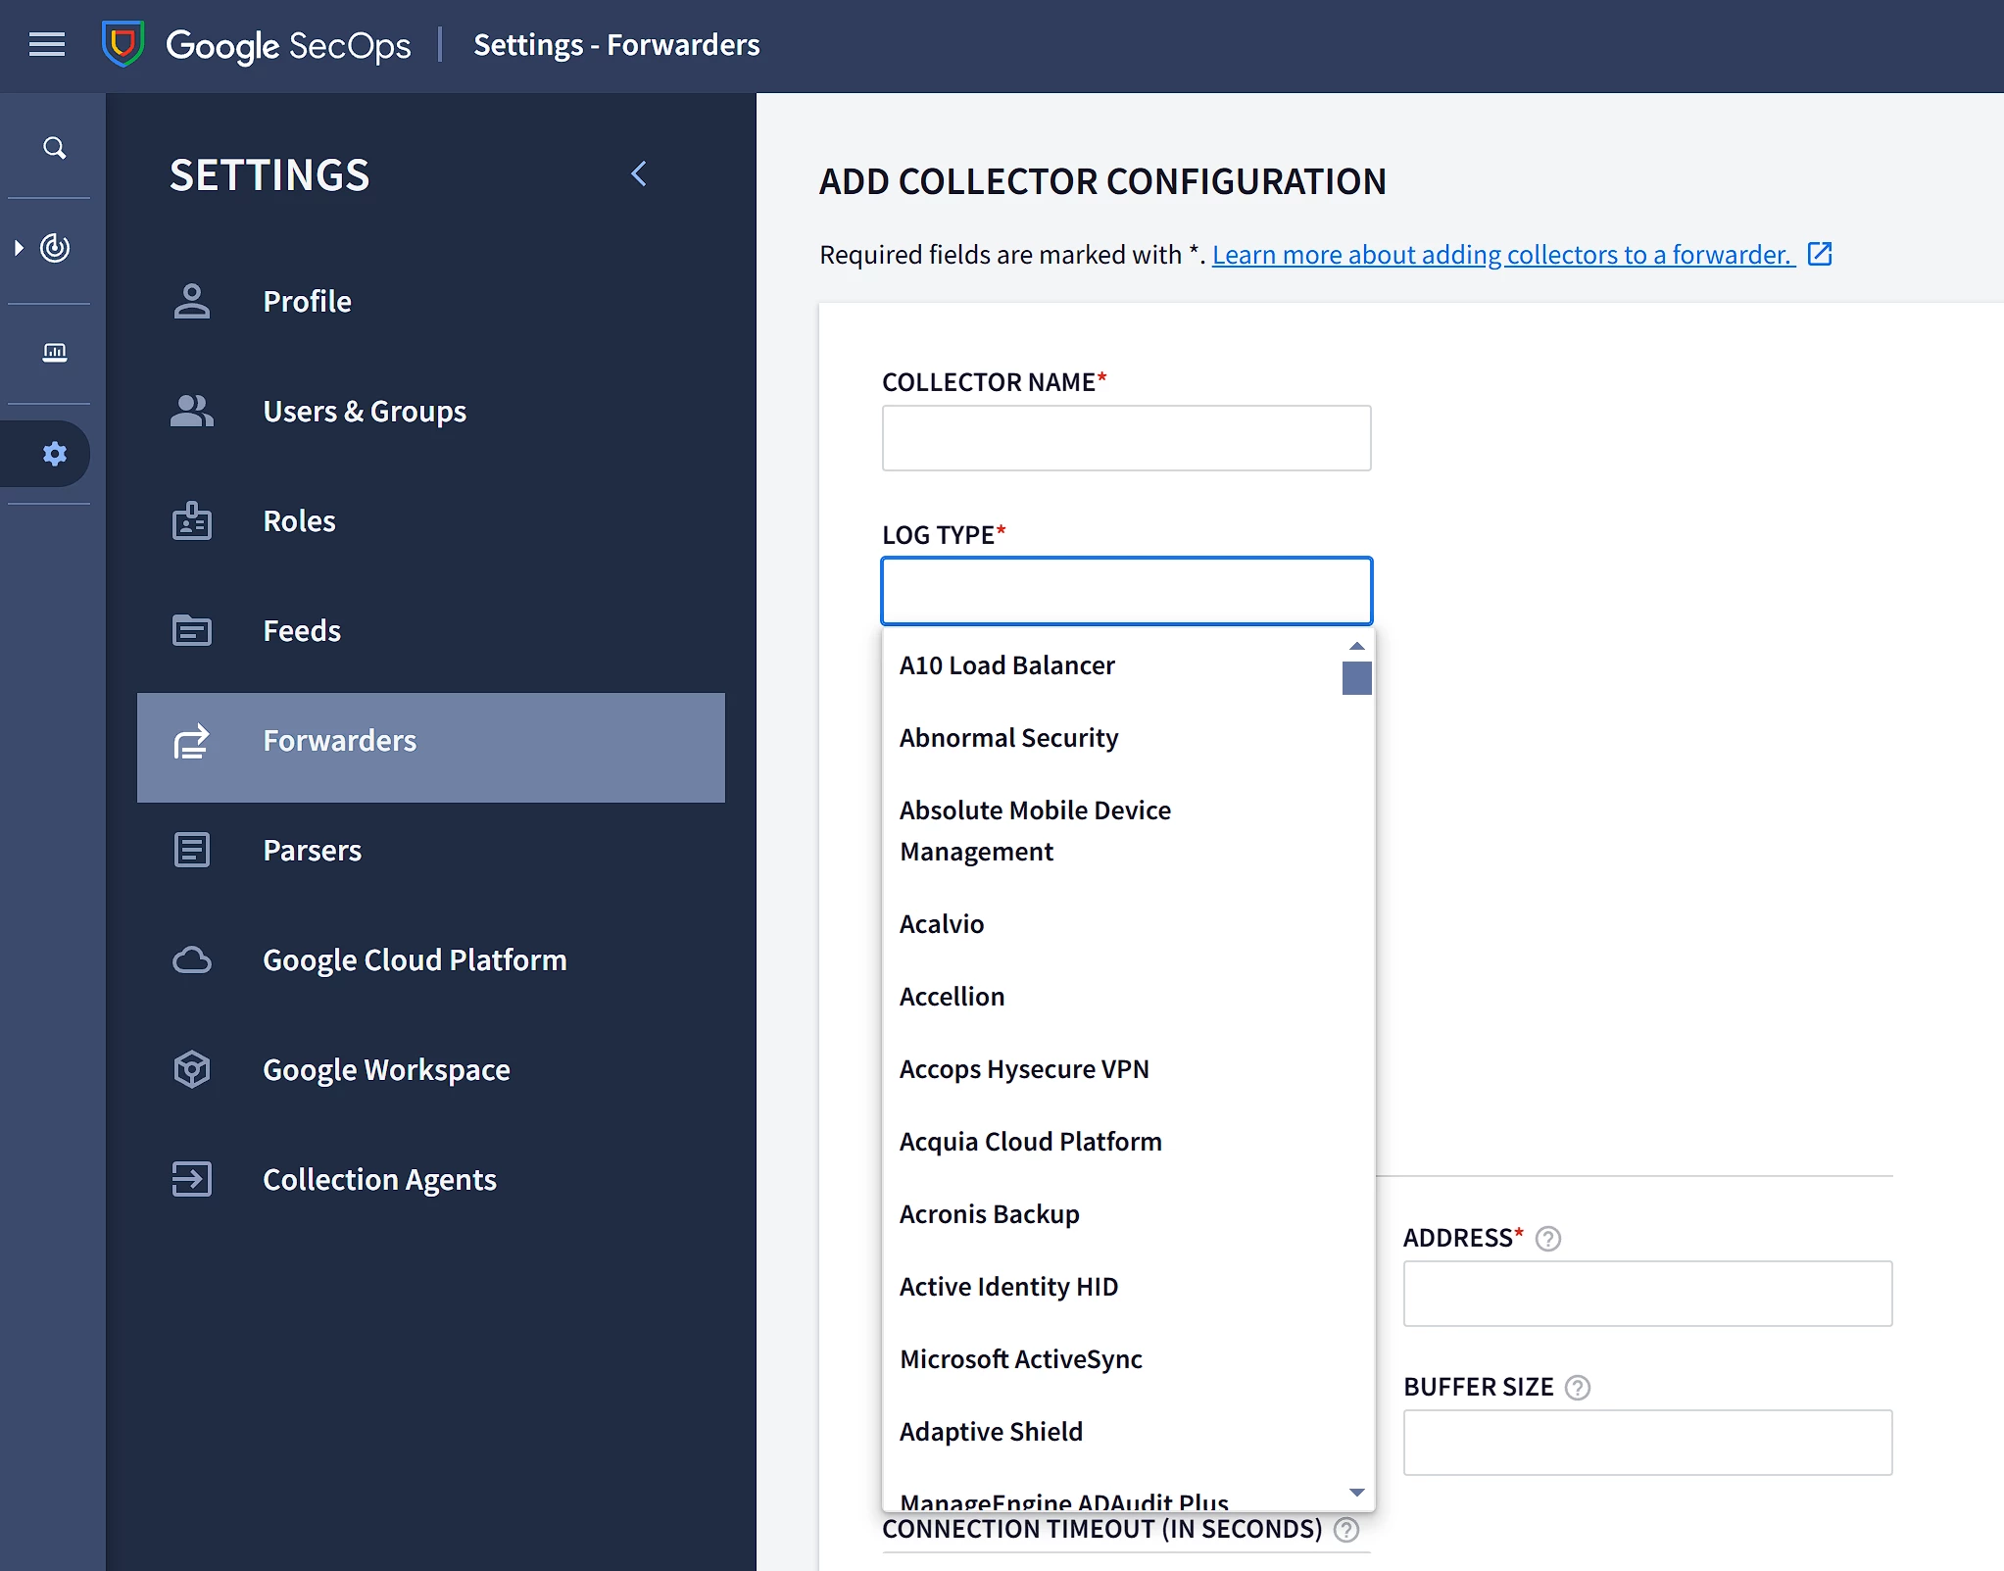
Task: Click the Google Workspace cube icon
Action: [192, 1069]
